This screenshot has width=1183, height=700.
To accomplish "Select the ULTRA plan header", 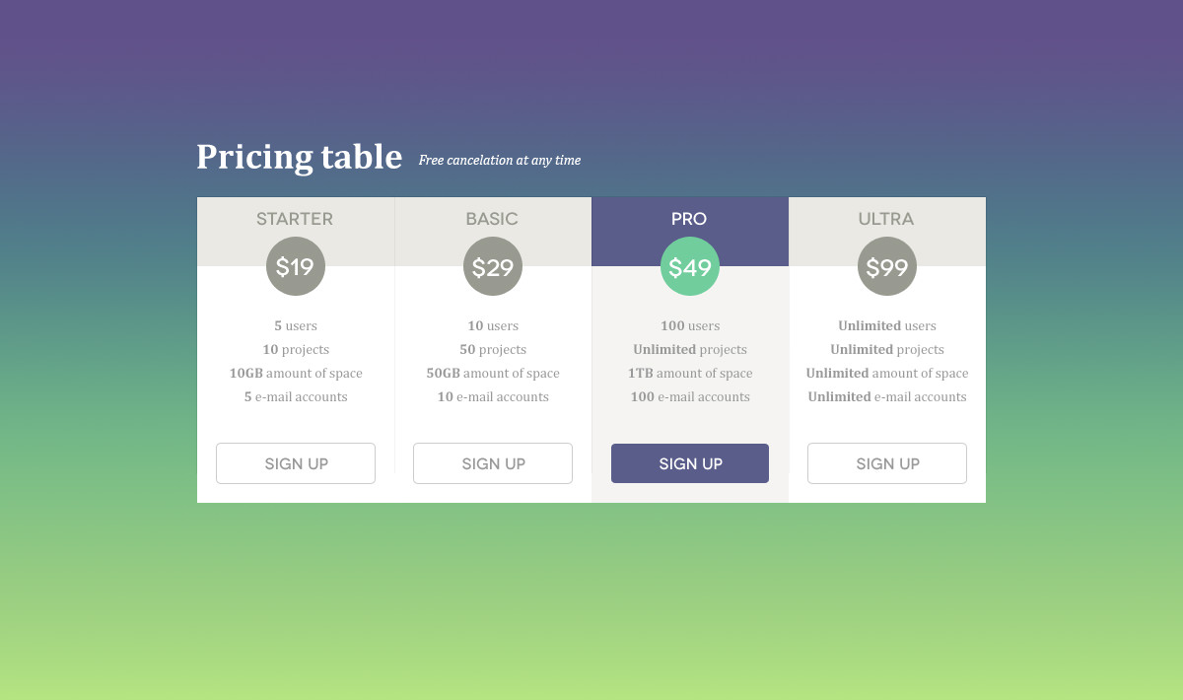I will (886, 219).
